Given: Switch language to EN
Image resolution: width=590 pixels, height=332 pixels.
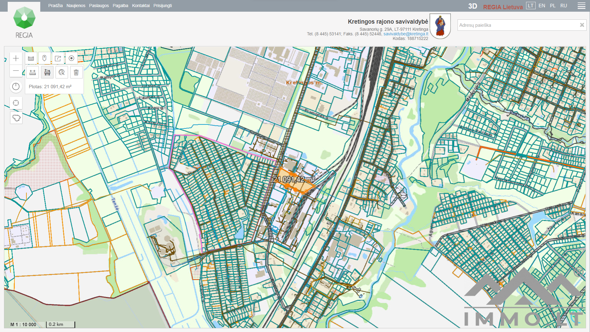Looking at the screenshot, I should pyautogui.click(x=542, y=6).
